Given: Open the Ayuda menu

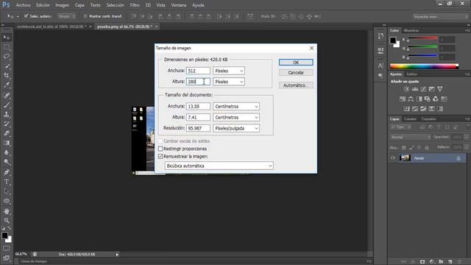Looking at the screenshot, I should [198, 5].
